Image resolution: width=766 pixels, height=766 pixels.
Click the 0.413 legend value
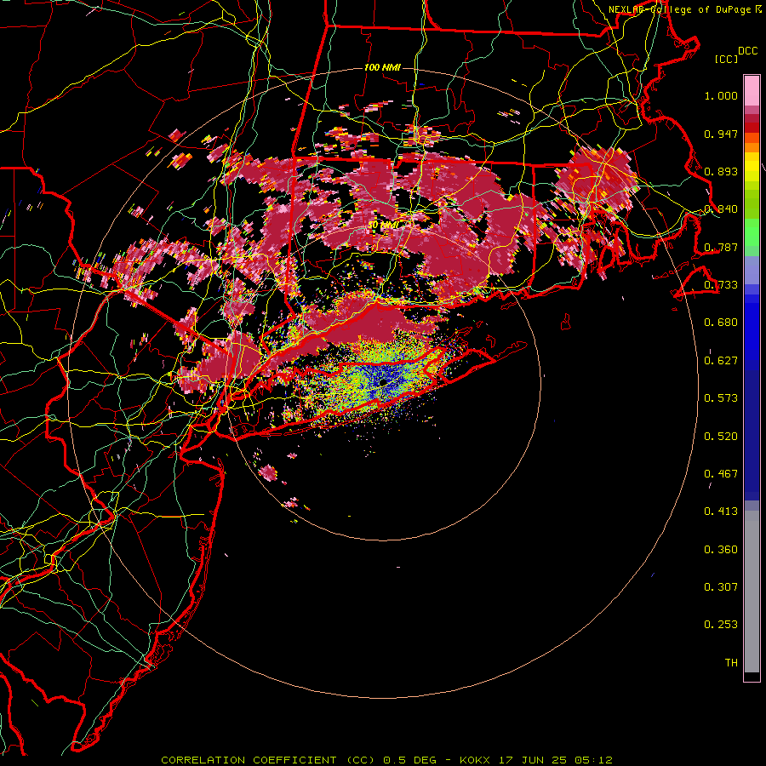point(721,512)
